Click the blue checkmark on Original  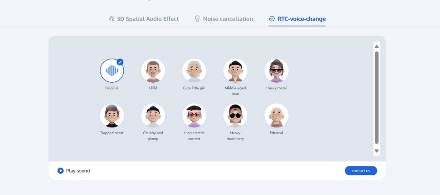tap(120, 62)
